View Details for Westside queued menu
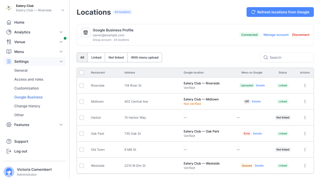The image size is (321, 179). point(259,166)
